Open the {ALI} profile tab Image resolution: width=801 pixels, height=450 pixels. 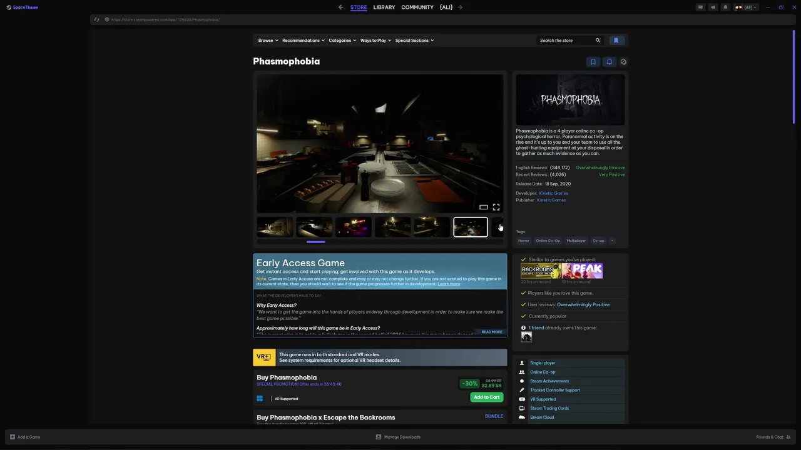coord(446,7)
